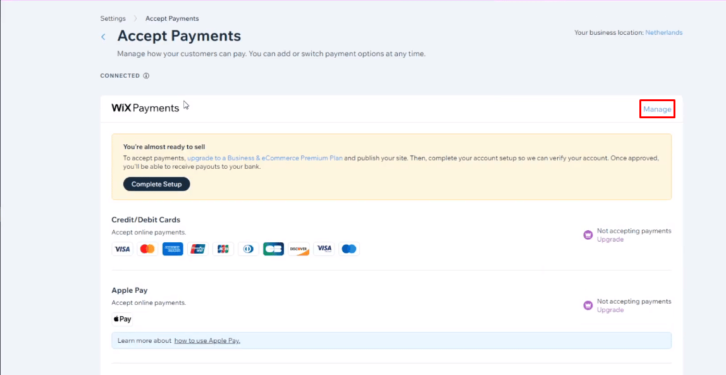Click the Apple Pay logo badge
726x375 pixels.
pos(122,319)
